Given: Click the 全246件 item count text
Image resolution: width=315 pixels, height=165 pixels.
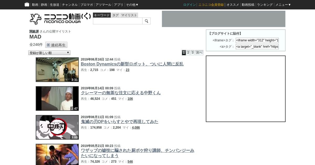Looking at the screenshot, I should coord(36,45).
